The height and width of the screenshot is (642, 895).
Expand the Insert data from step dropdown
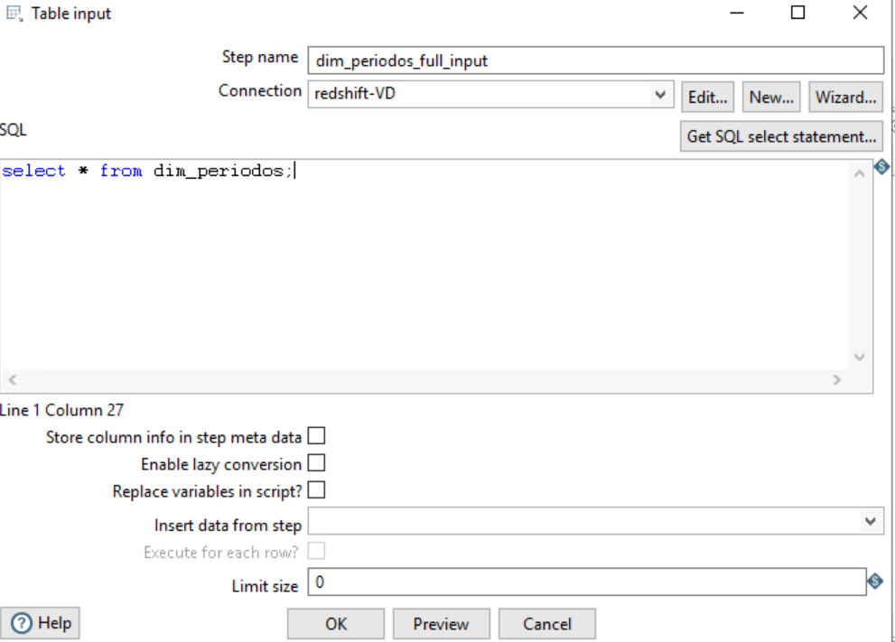click(871, 520)
